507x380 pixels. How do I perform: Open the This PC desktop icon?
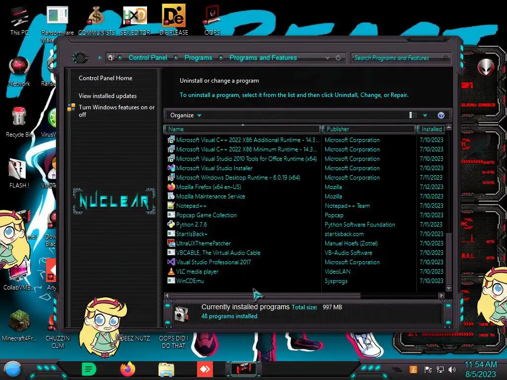point(19,20)
